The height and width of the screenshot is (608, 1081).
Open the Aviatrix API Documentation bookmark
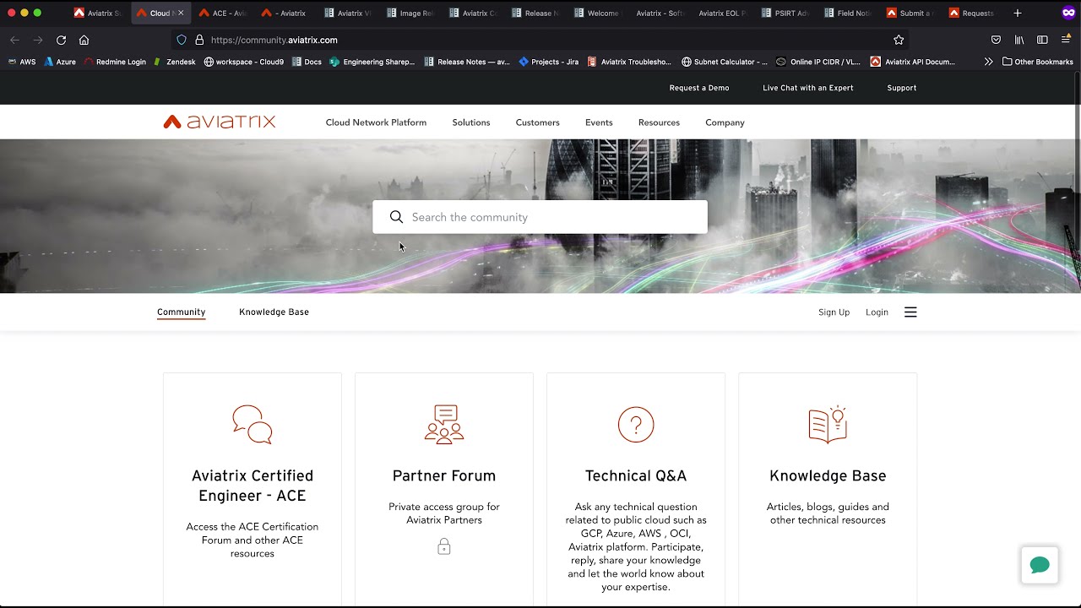point(912,62)
